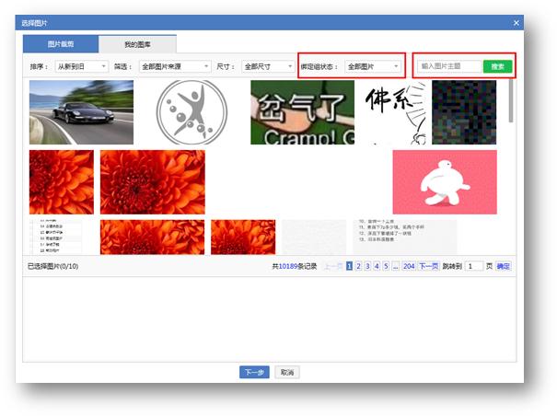
Task: Open the 排序 dropdown showing 从新到旧
Action: [x=82, y=66]
